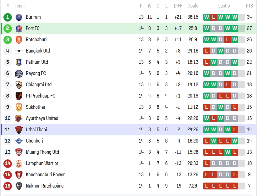Click the Uthai Thani club logo
The image size is (257, 196).
click(19, 130)
